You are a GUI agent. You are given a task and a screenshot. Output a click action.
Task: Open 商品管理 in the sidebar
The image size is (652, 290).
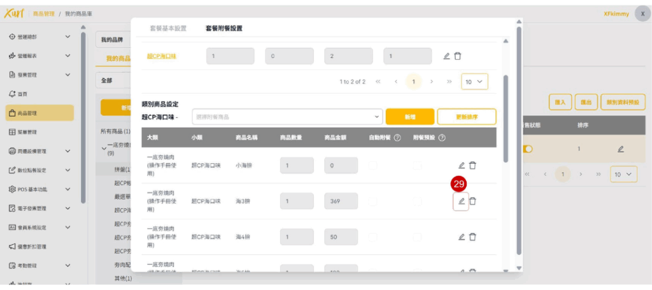(39, 113)
